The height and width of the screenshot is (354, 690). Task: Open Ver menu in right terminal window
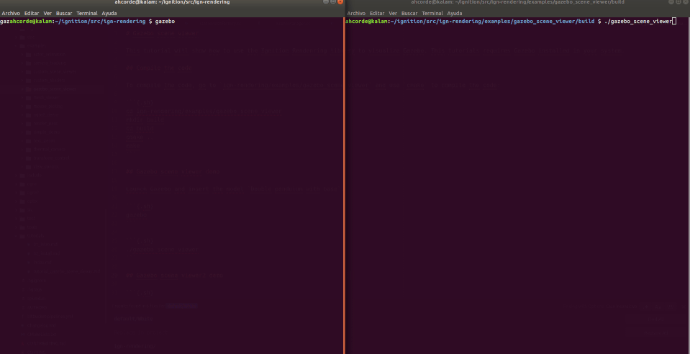tap(393, 13)
